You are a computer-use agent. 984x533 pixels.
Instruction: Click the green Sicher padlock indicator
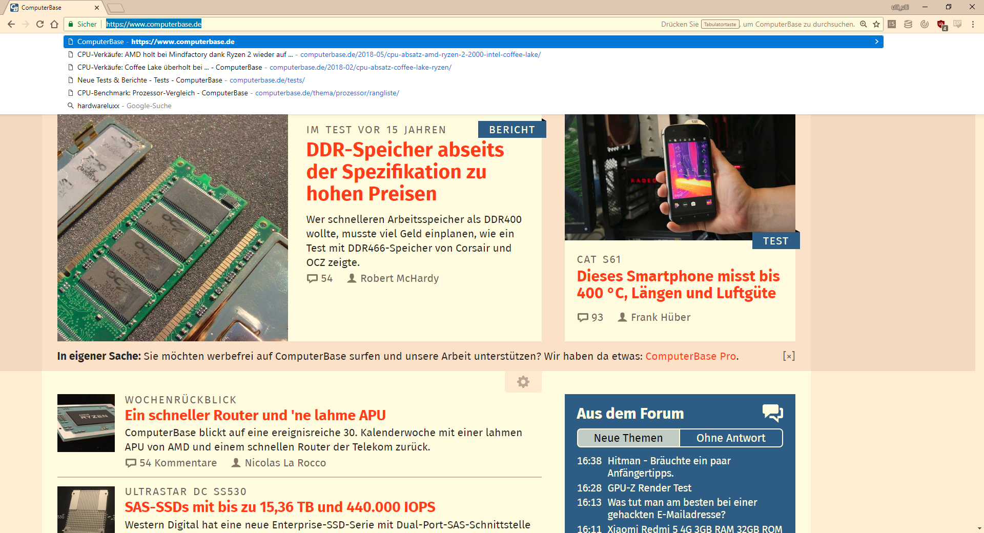point(82,24)
